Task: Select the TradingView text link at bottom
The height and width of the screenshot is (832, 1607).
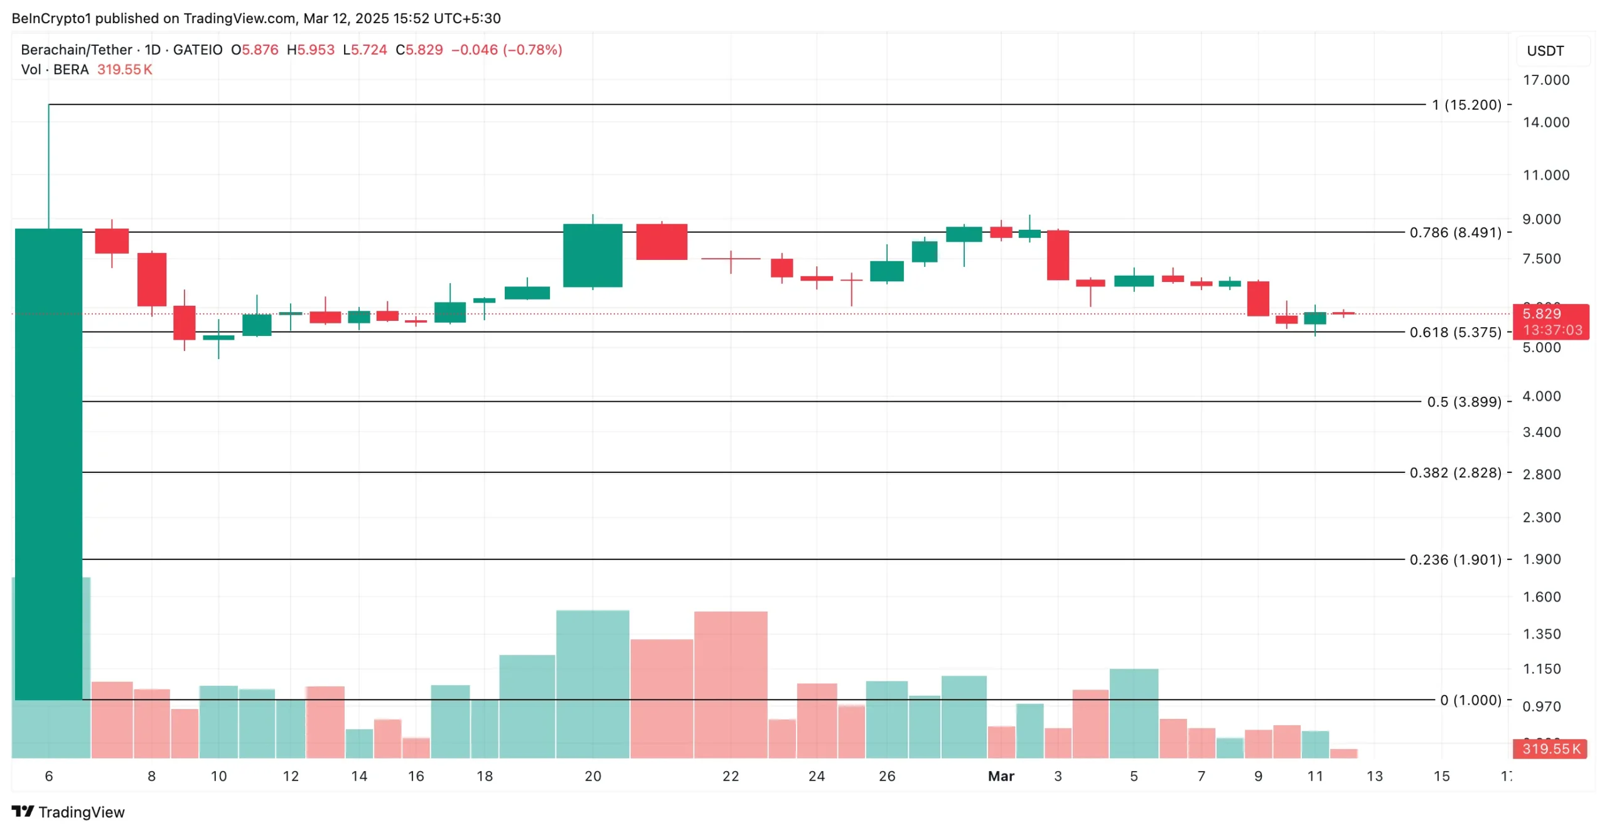Action: coord(82,812)
